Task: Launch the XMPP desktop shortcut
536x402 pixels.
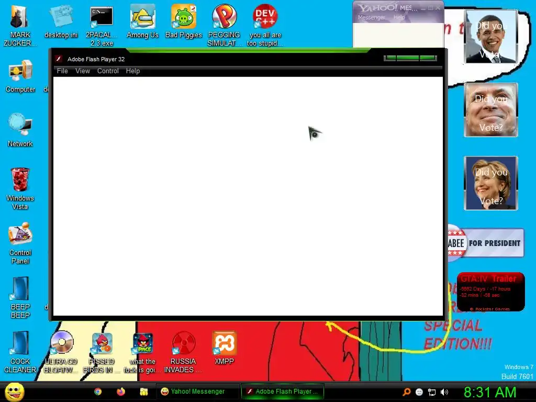Action: (x=224, y=343)
